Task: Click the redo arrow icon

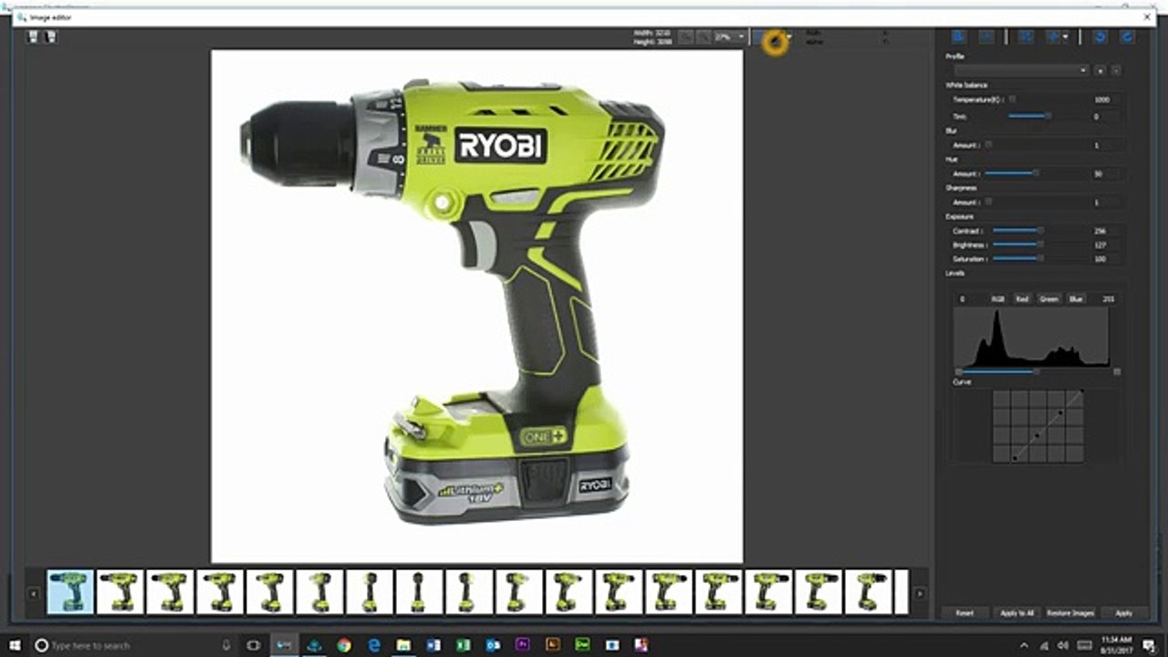Action: click(1127, 36)
